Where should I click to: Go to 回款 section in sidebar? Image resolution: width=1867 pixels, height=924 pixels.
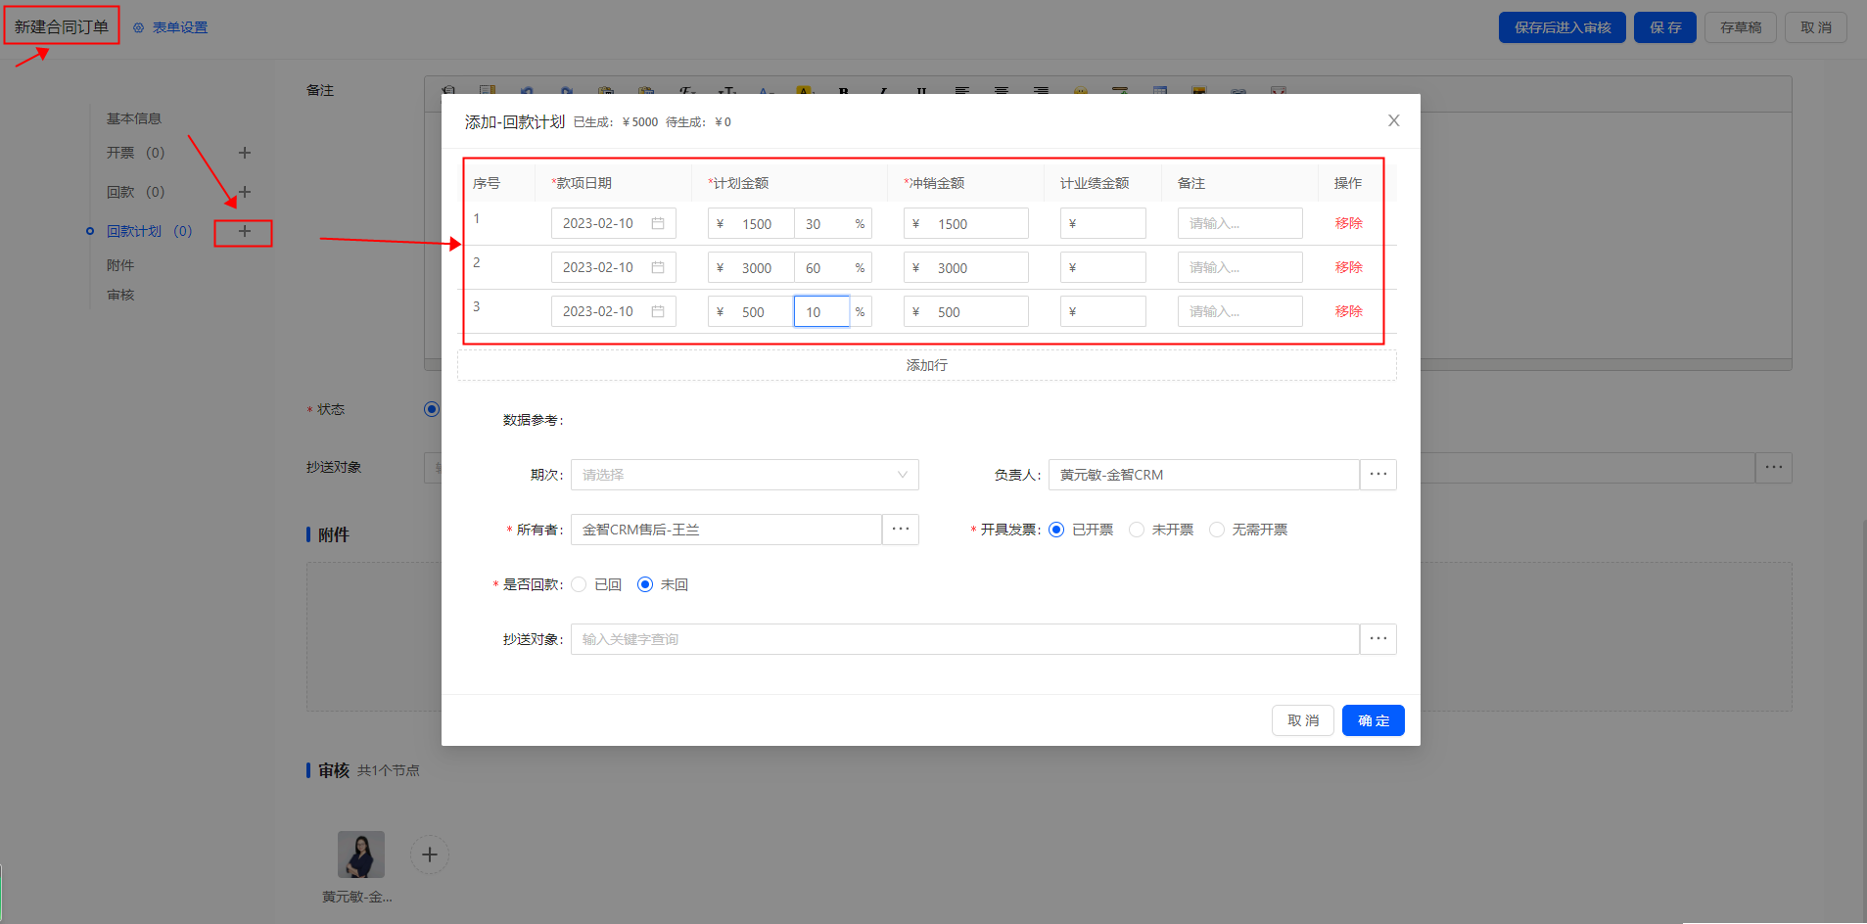[136, 192]
